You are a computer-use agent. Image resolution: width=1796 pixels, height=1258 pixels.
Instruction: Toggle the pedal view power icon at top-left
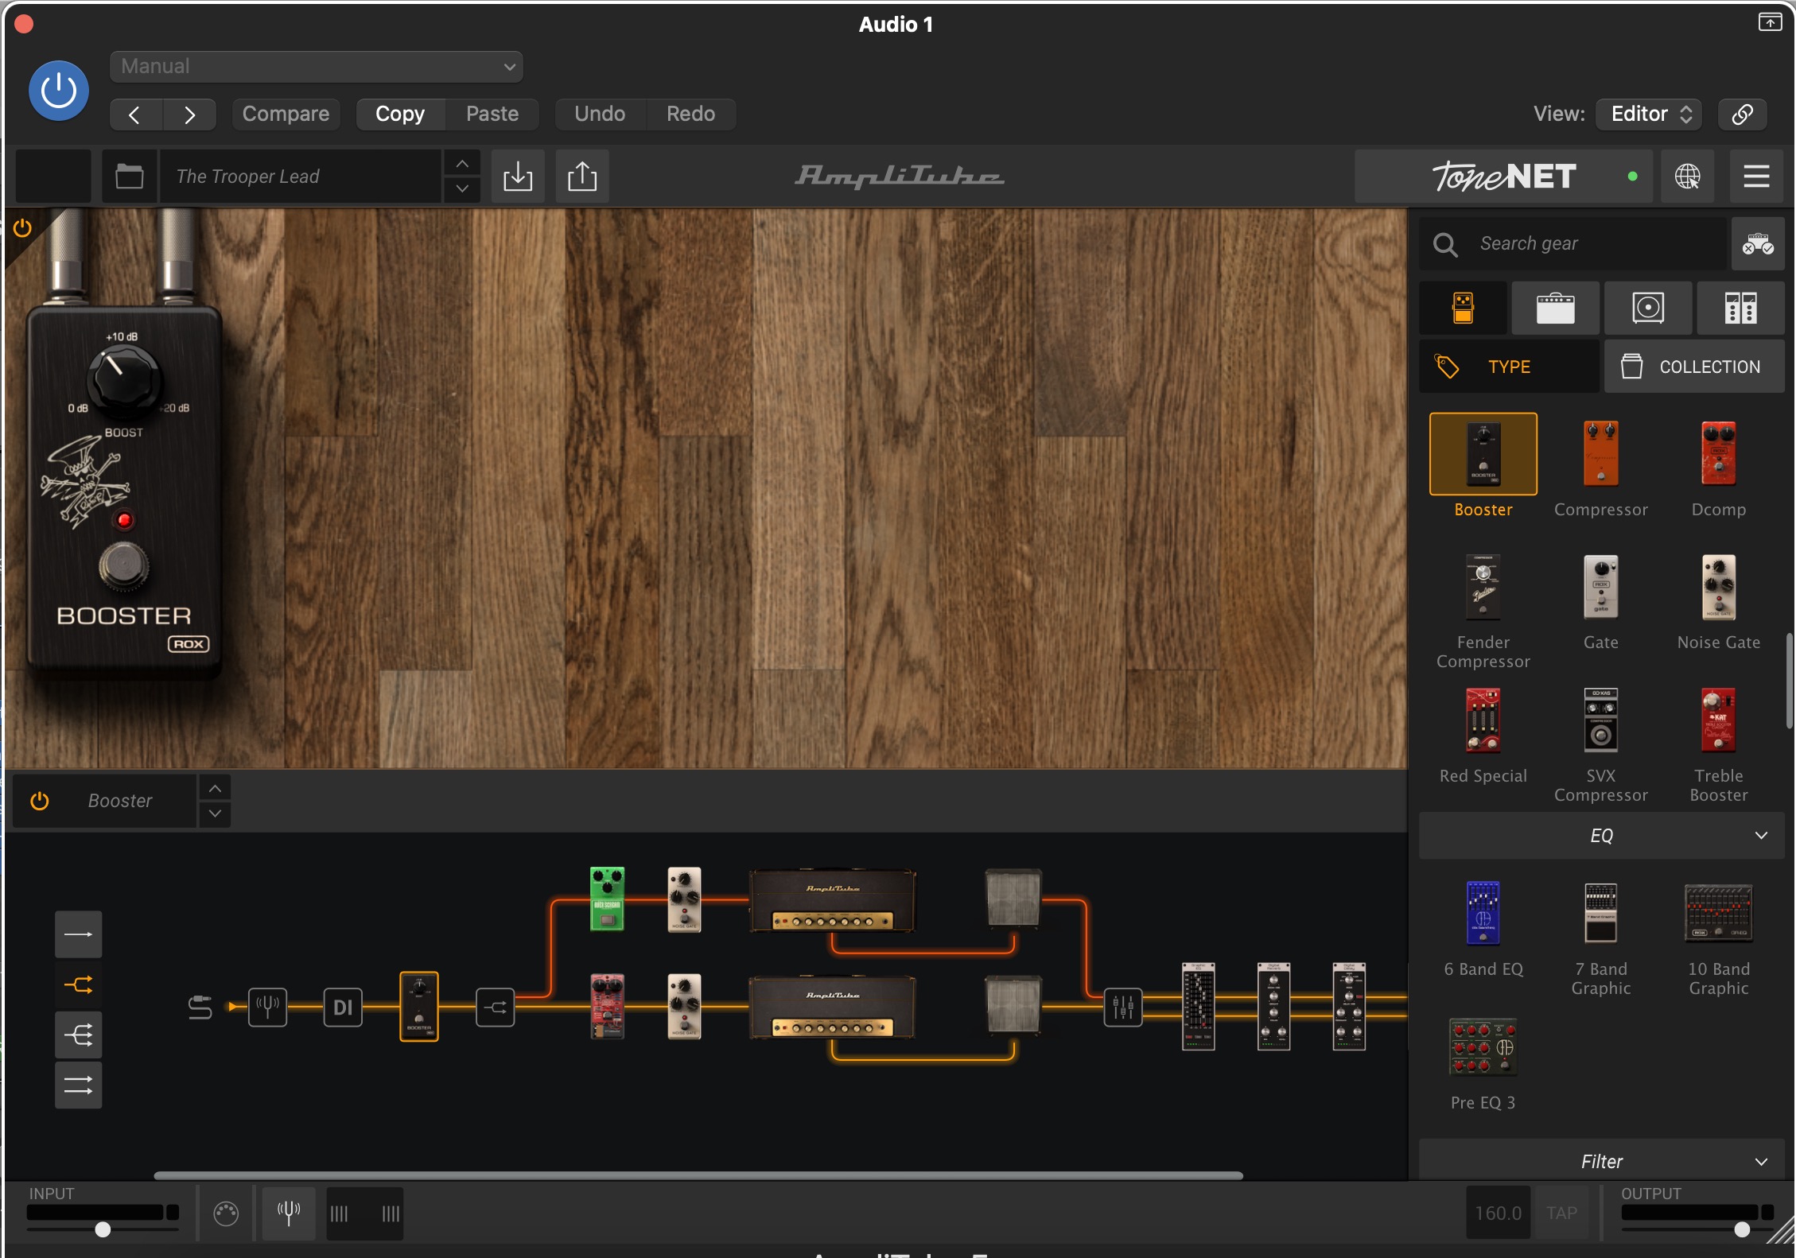(x=22, y=228)
